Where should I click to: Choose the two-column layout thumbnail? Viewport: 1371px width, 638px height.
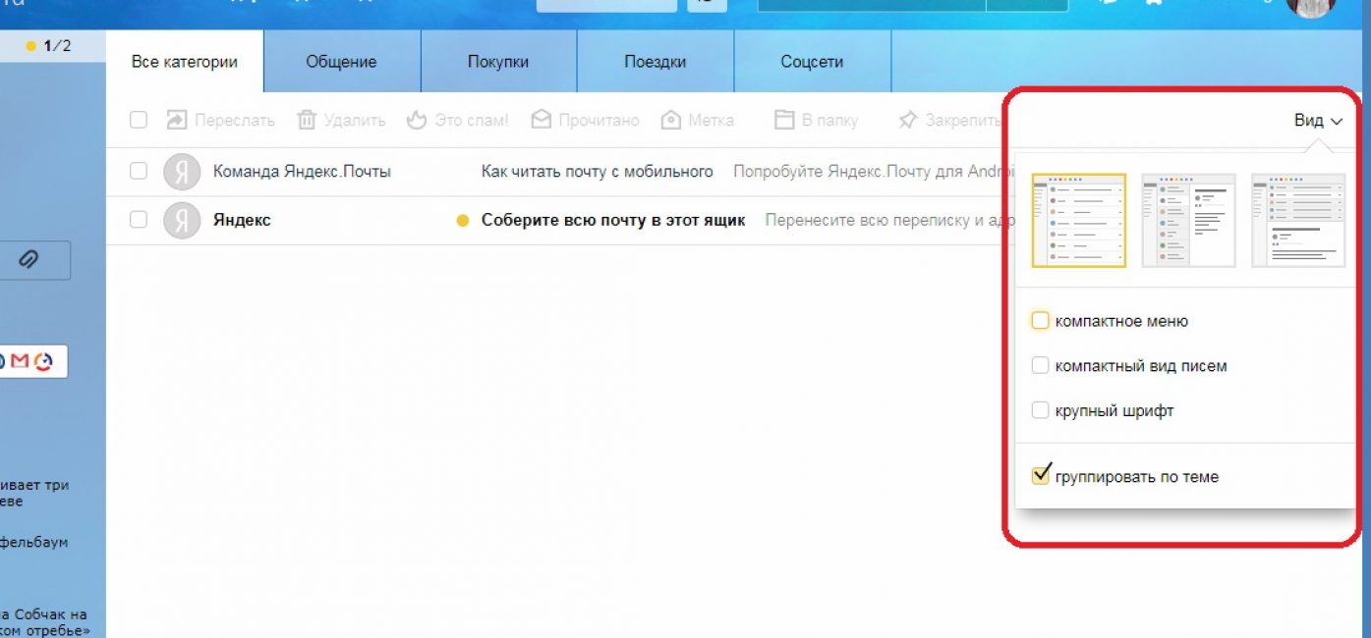1188,220
